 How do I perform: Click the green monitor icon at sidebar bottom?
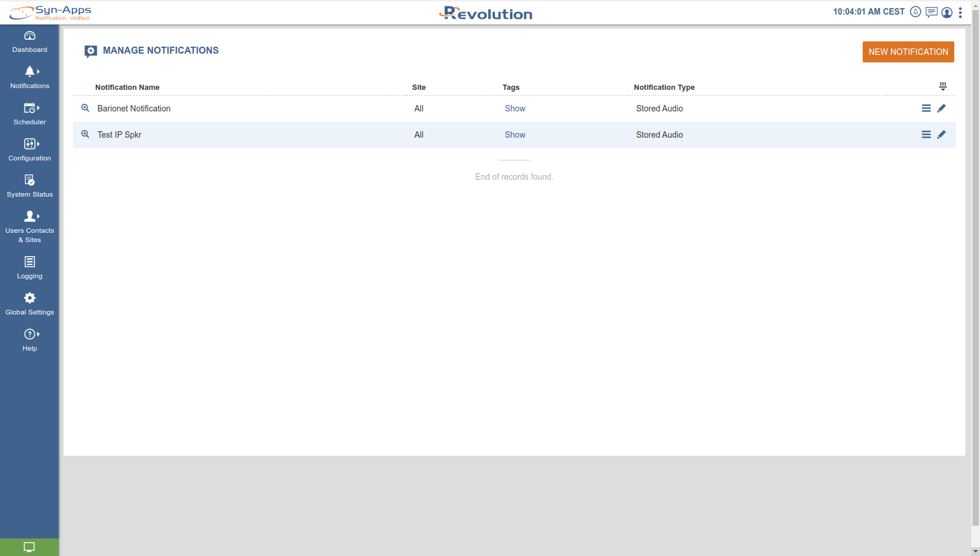pyautogui.click(x=29, y=547)
